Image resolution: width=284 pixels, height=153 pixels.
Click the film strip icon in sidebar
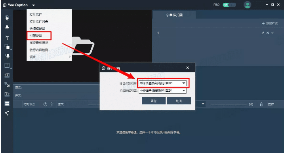(x=7, y=104)
